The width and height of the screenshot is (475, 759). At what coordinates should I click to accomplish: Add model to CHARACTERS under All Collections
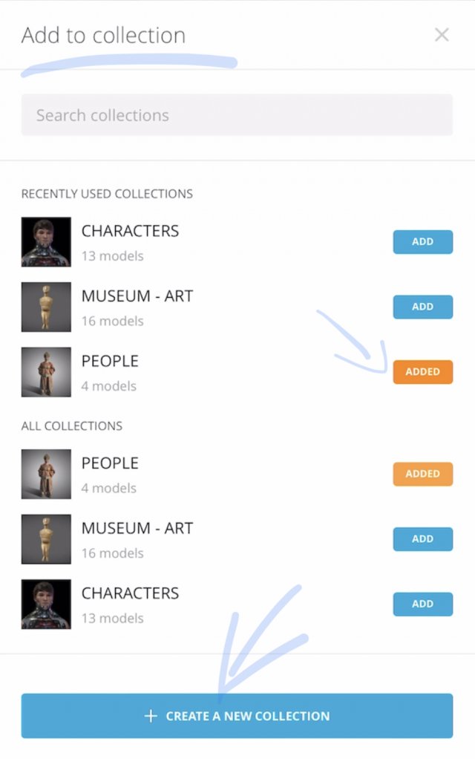pyautogui.click(x=423, y=604)
